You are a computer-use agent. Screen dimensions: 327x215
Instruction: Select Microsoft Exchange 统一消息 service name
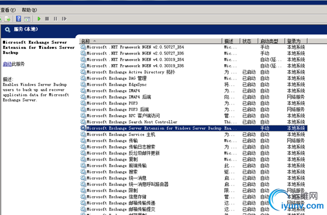point(116,178)
